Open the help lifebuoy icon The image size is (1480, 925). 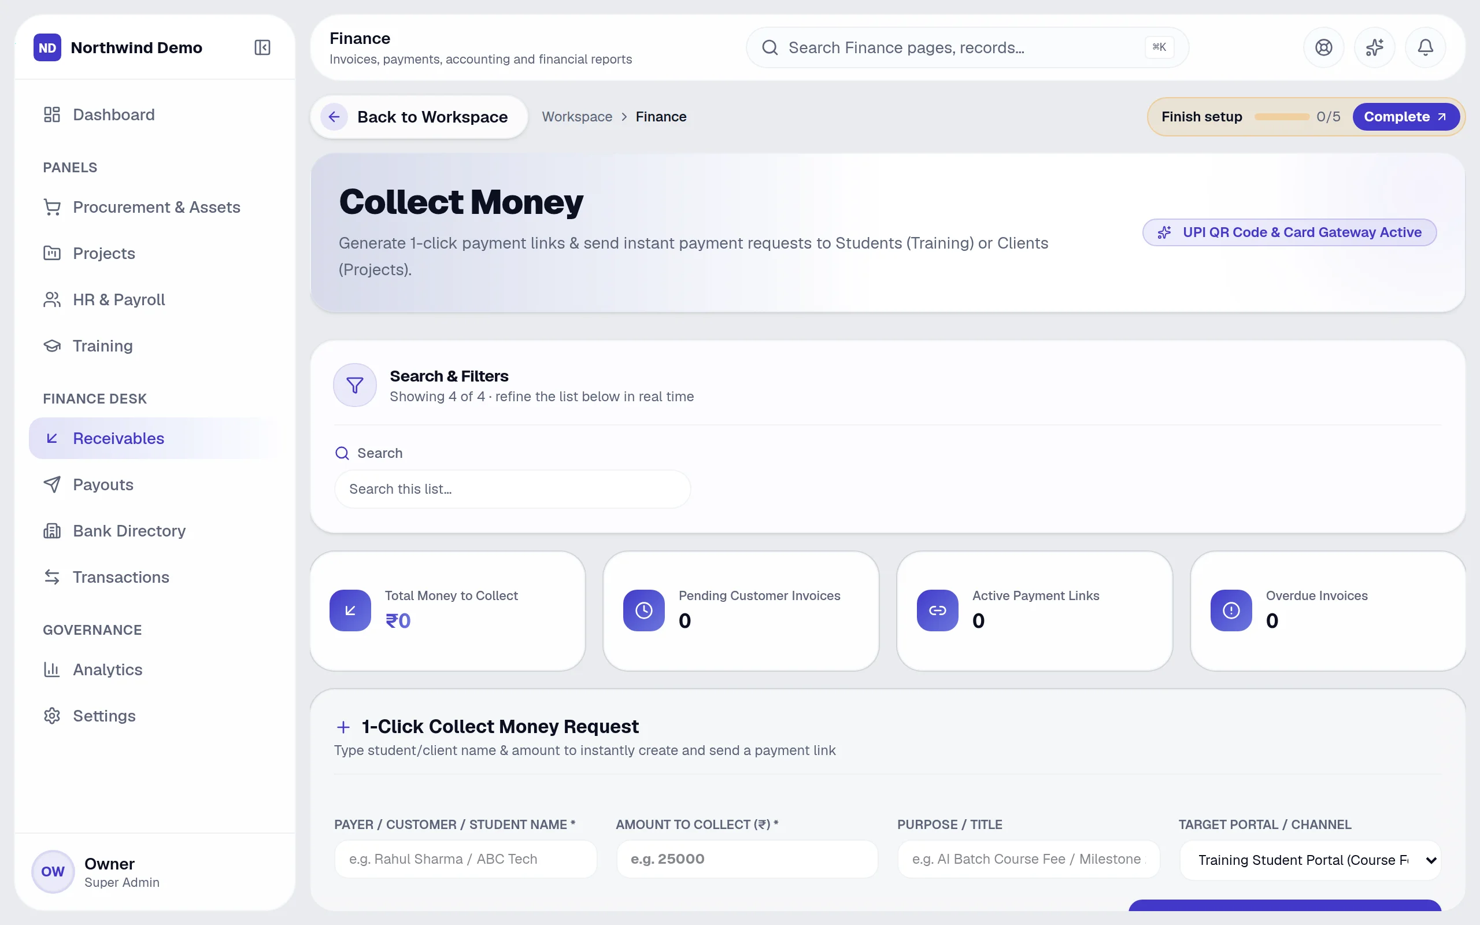[x=1323, y=47]
